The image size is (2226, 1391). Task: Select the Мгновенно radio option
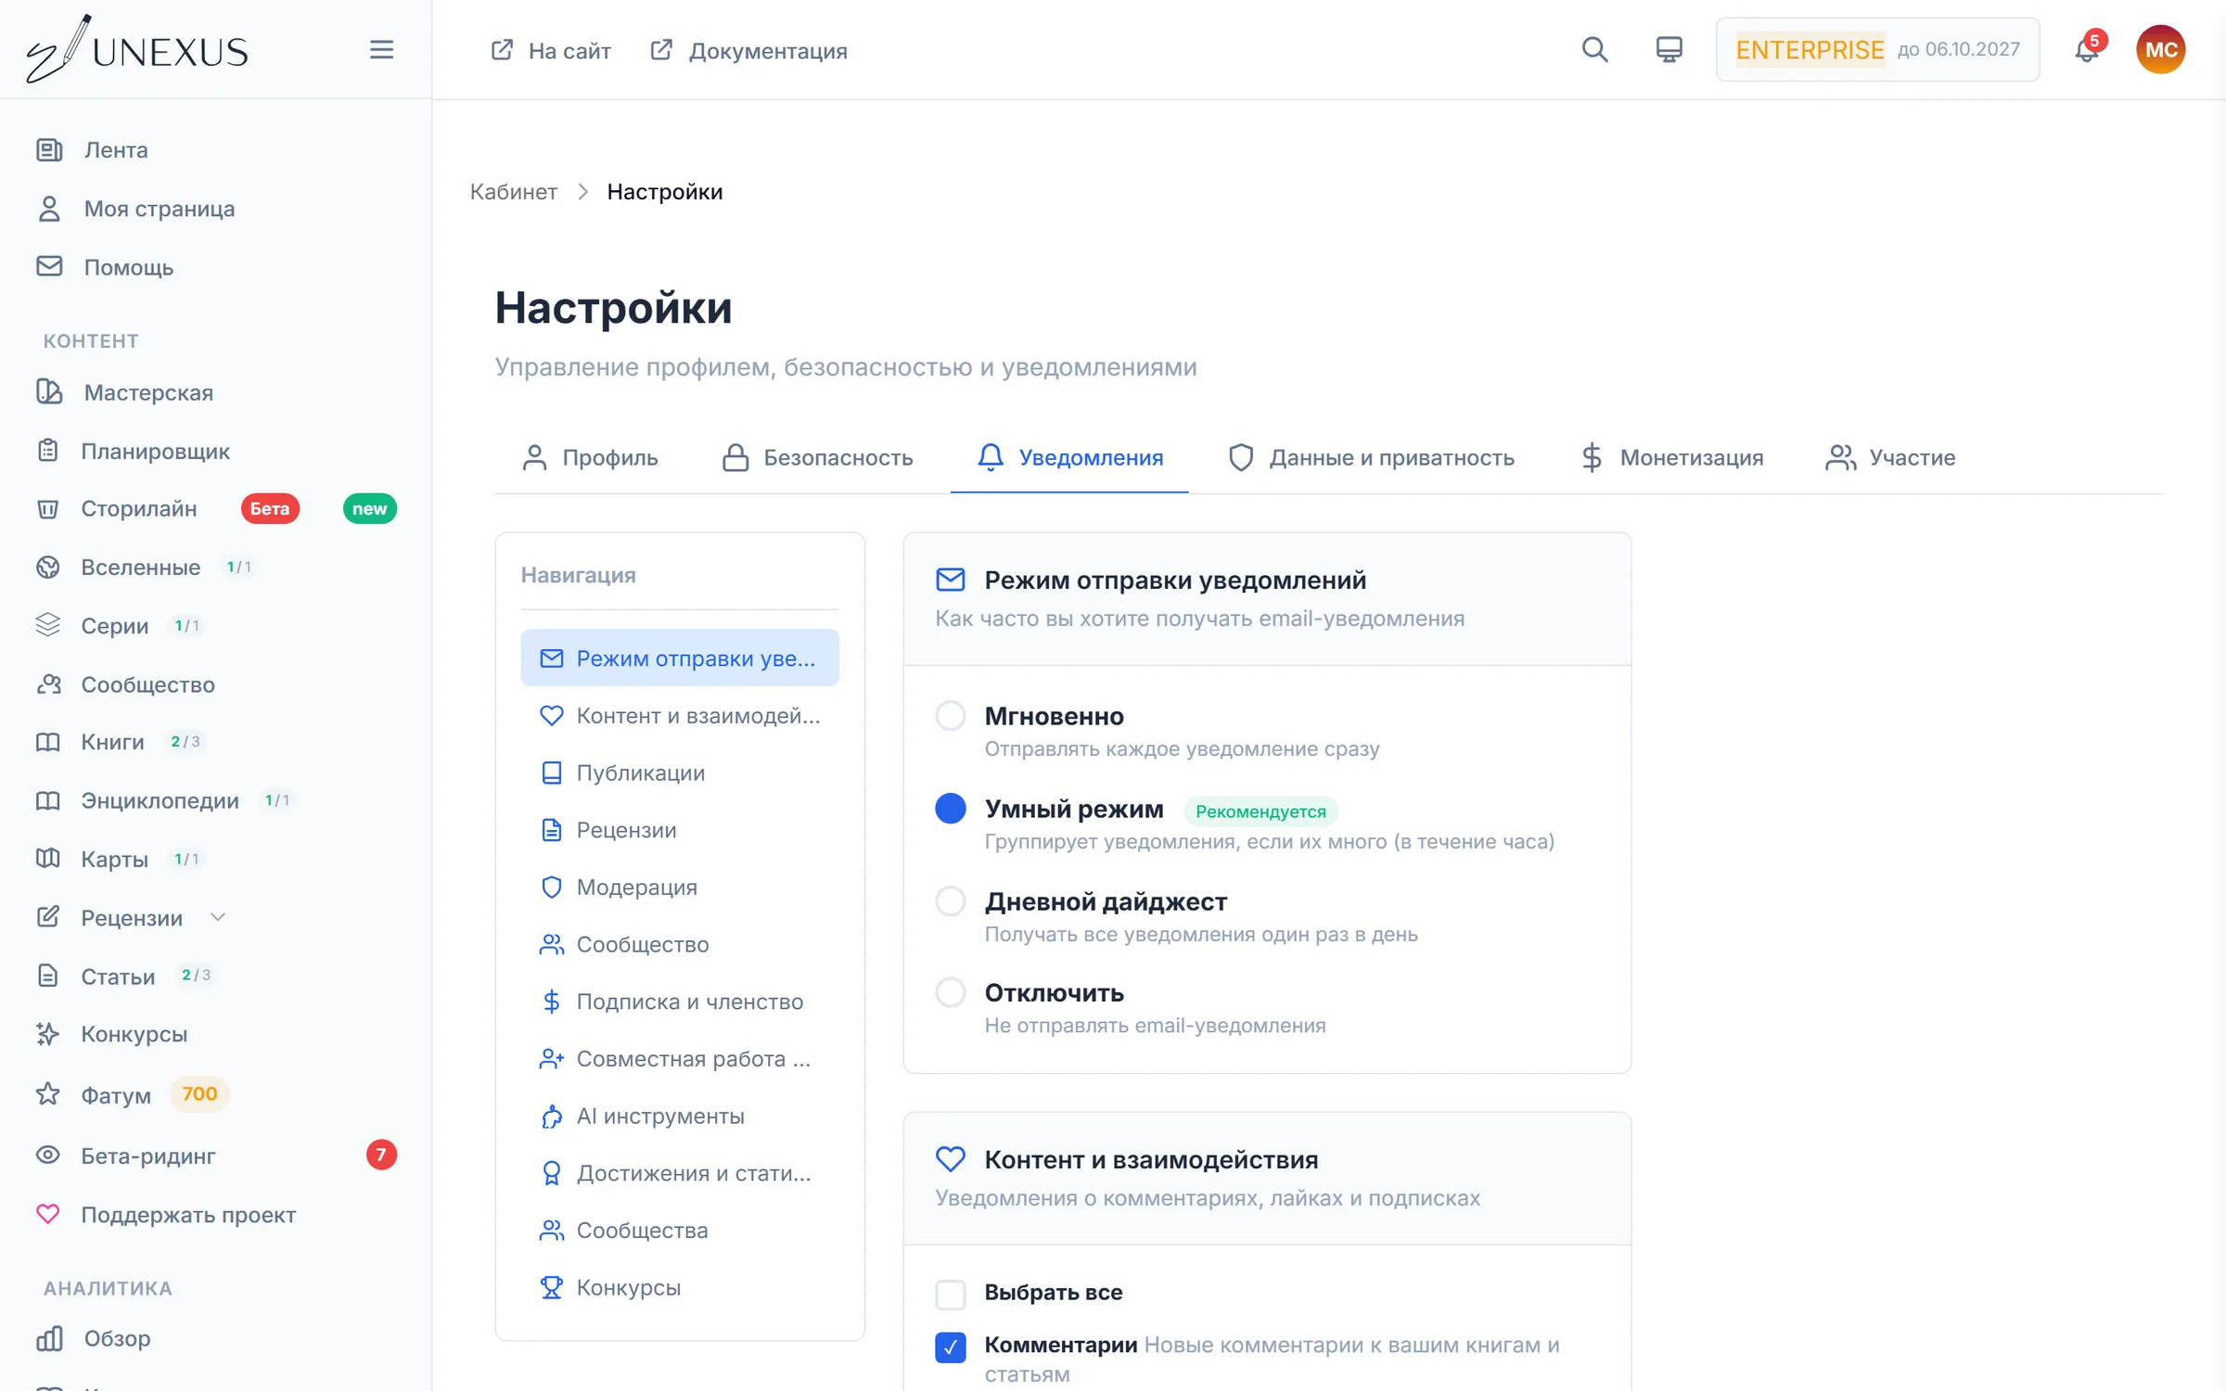point(951,716)
